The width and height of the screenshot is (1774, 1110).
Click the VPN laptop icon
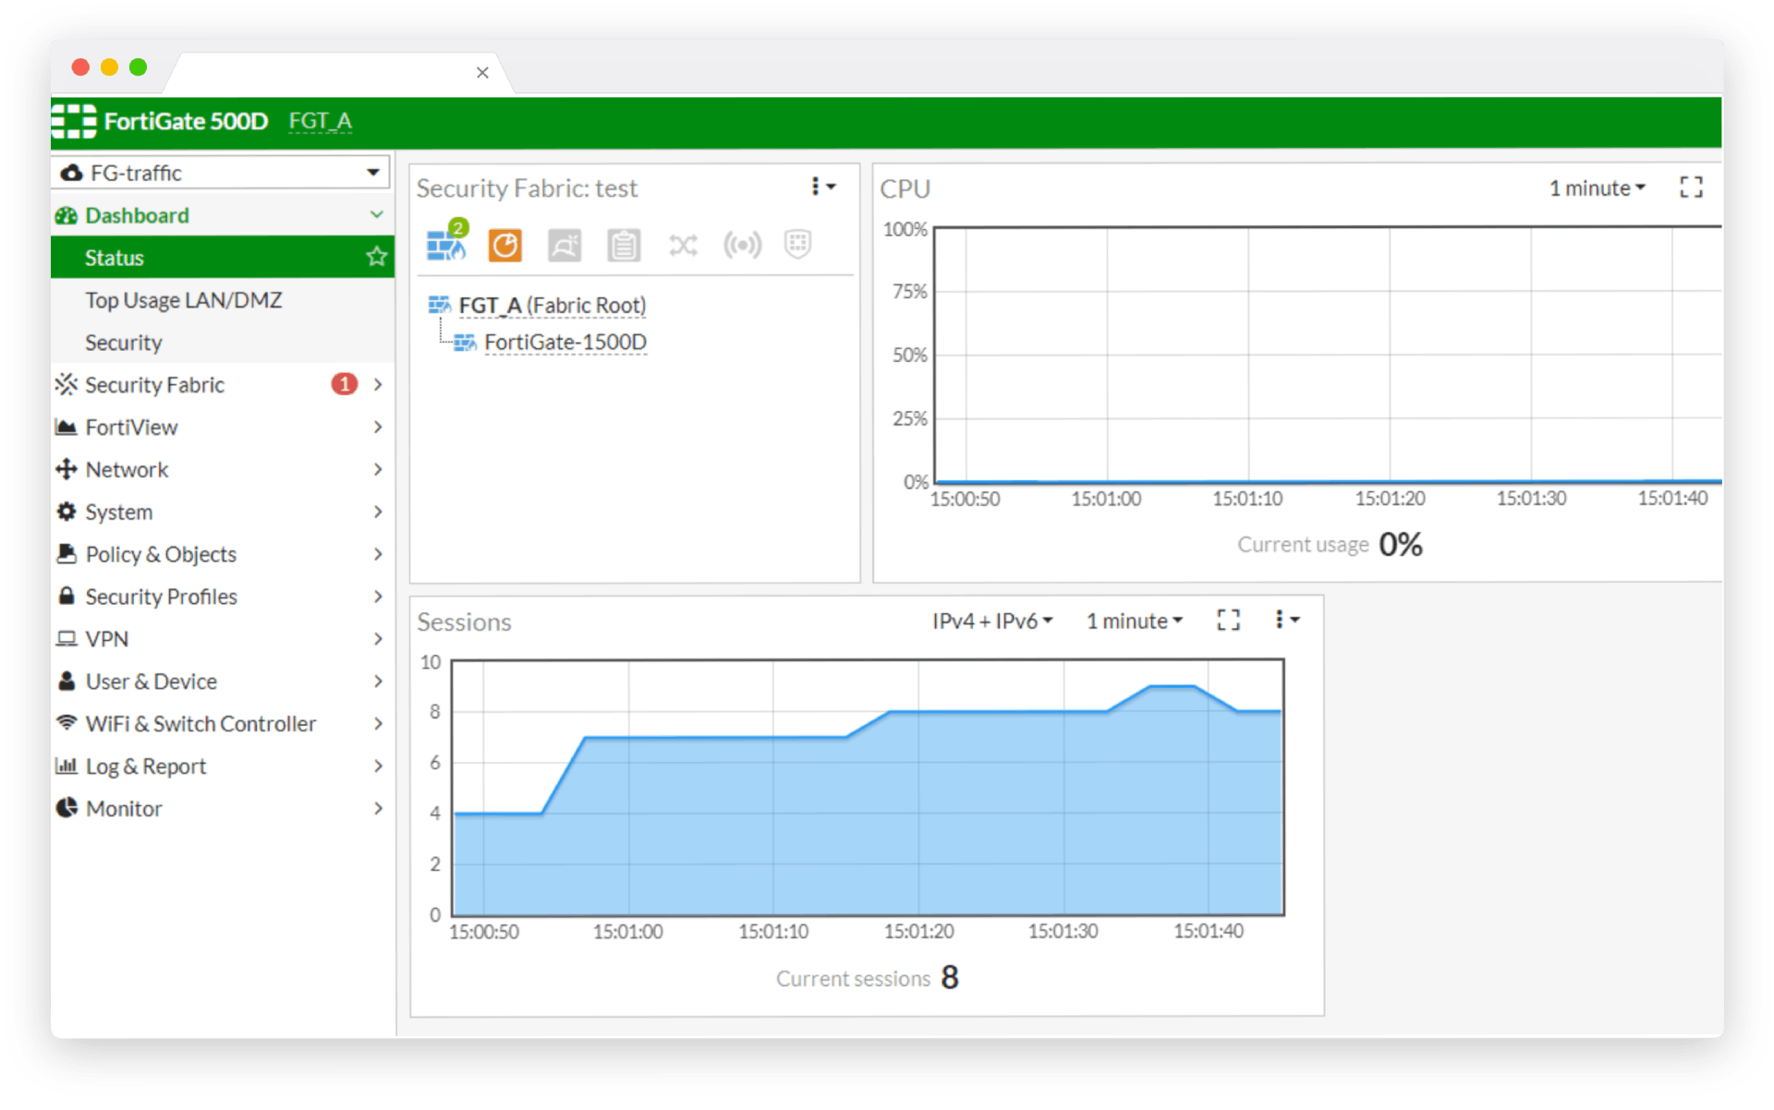click(x=67, y=638)
